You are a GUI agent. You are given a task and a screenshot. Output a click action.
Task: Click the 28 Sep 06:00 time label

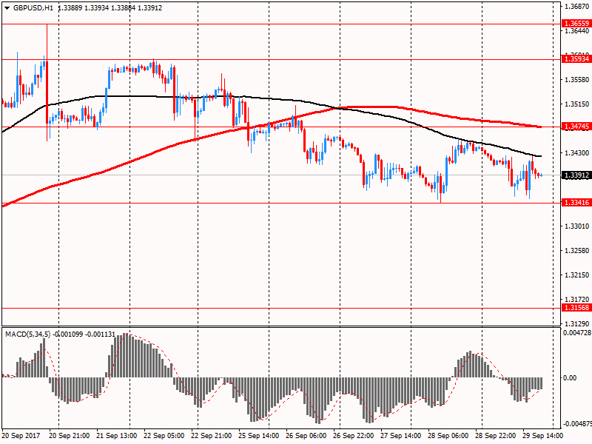448,436
